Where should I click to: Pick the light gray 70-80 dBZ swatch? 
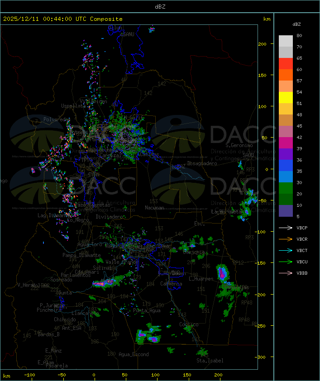click(286, 41)
